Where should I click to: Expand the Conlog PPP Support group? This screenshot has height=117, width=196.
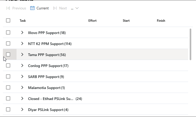(x=22, y=65)
